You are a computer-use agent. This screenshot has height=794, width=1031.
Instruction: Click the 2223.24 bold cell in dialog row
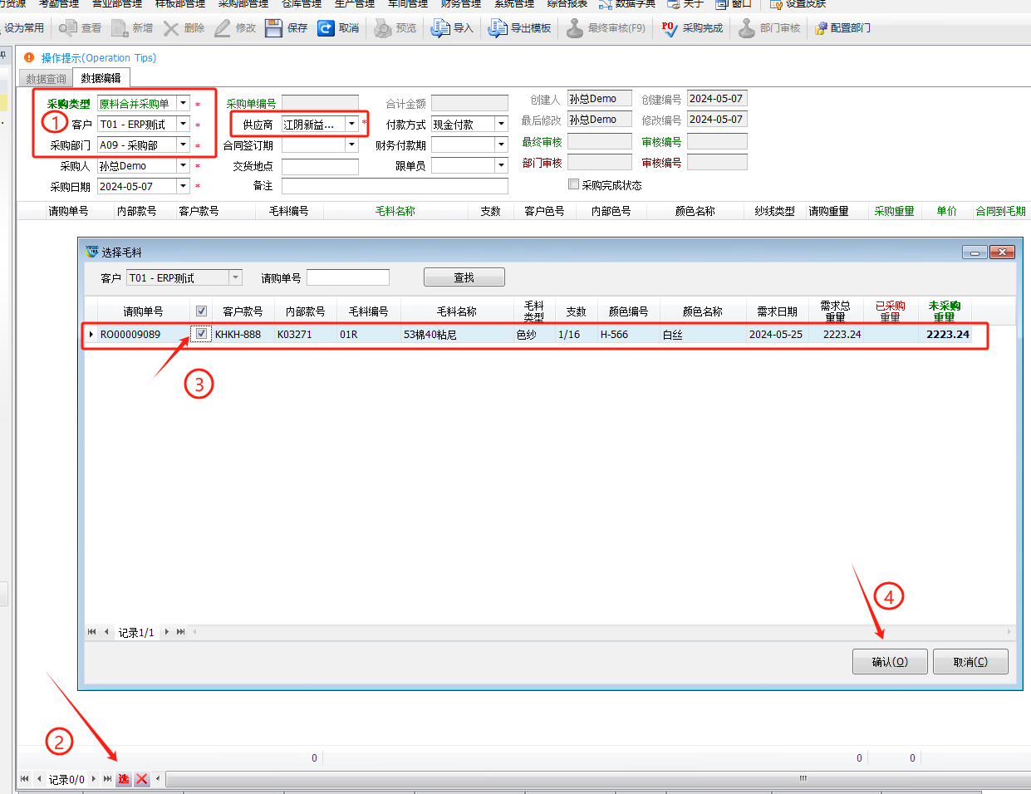point(947,334)
